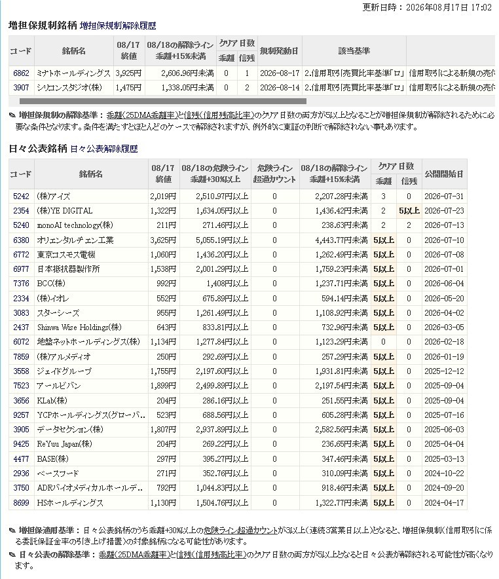This screenshot has width=499, height=579.
Task: Open stock code 3750 ADRバイオメディカル
Action: pos(21,488)
